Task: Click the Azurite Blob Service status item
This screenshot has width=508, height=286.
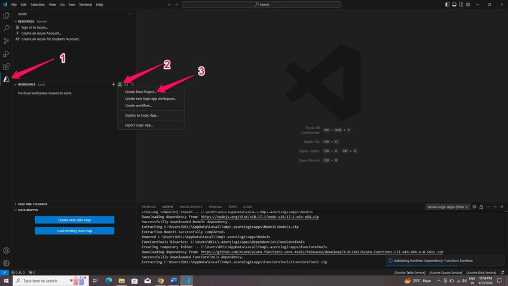Action: tap(481, 273)
